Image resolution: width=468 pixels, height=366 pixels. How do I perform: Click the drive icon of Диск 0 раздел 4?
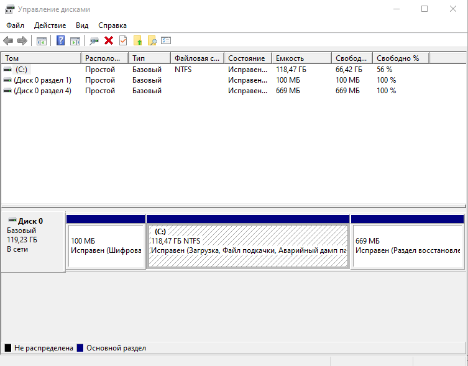click(x=7, y=91)
